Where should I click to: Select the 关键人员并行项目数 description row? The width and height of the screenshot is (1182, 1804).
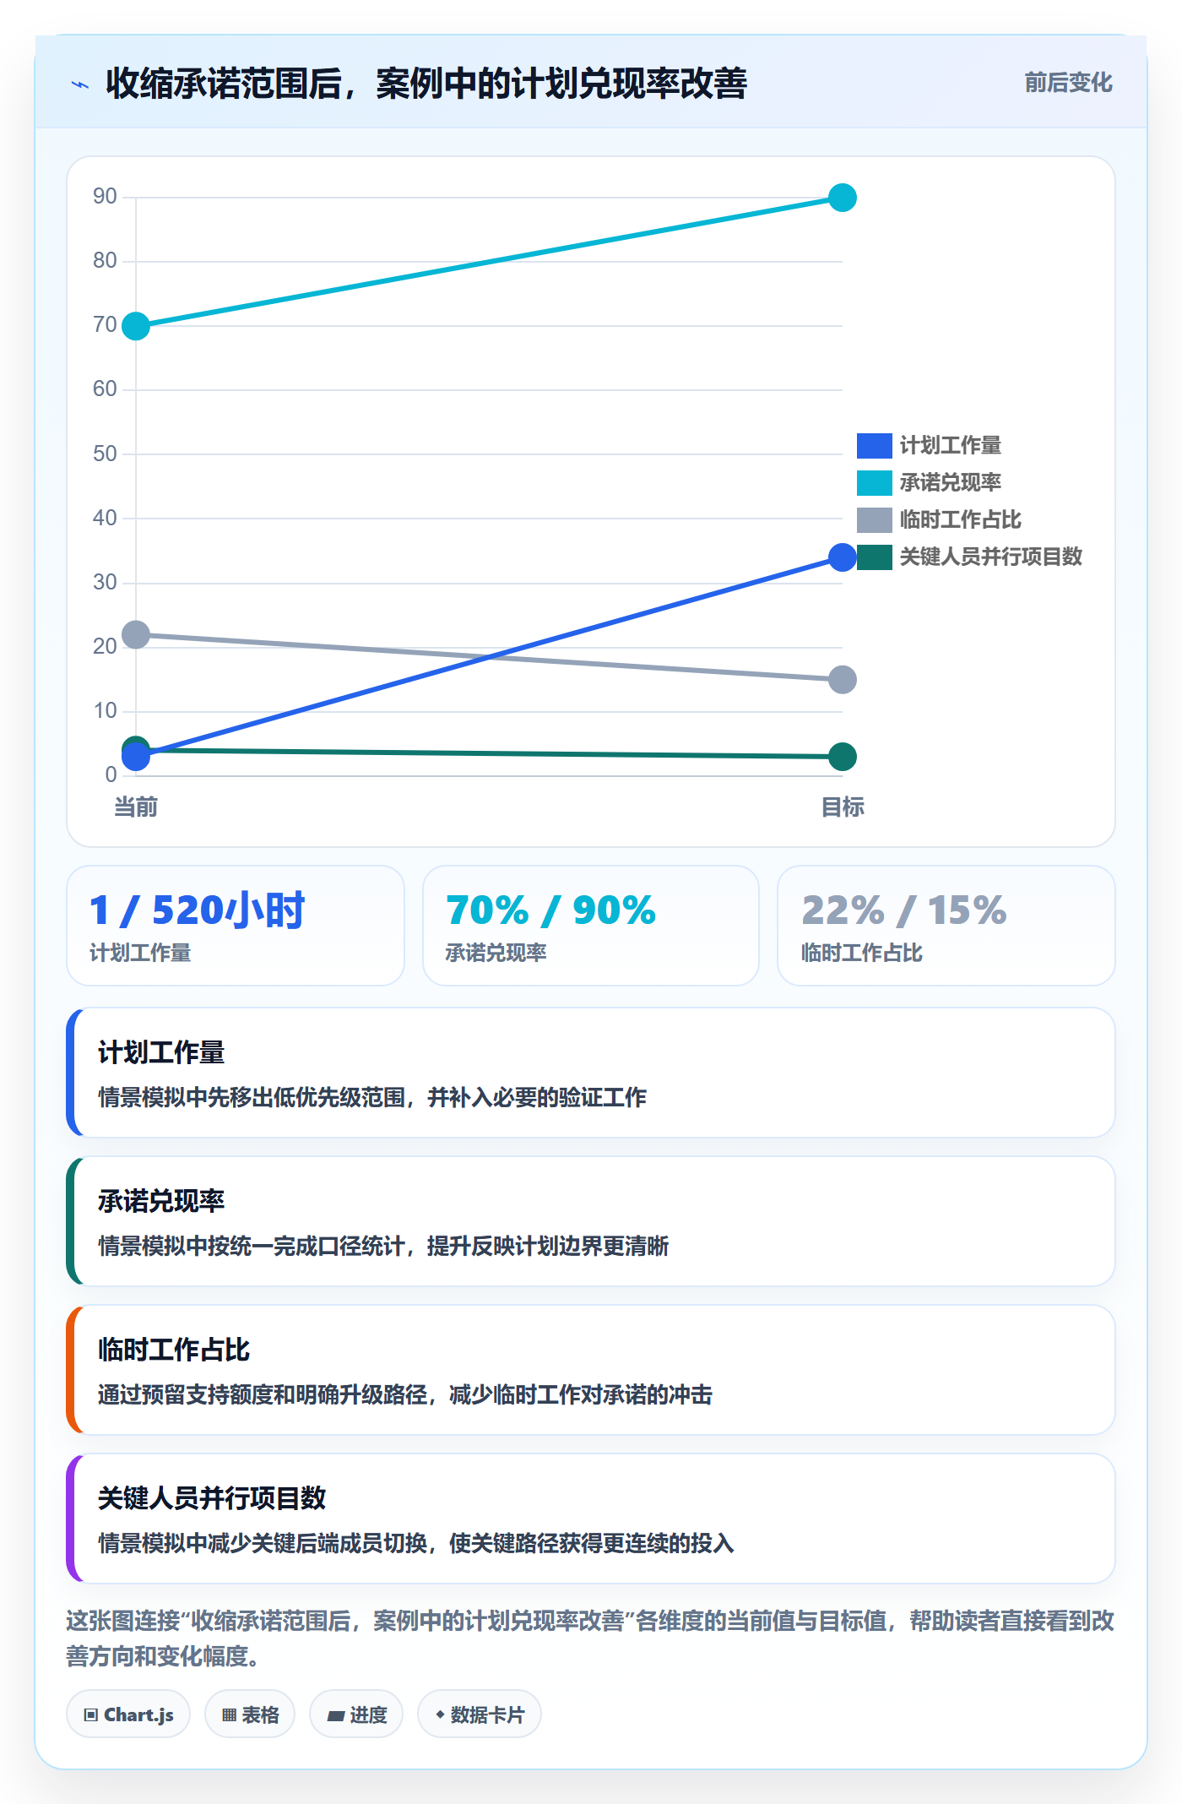pyautogui.click(x=591, y=1519)
